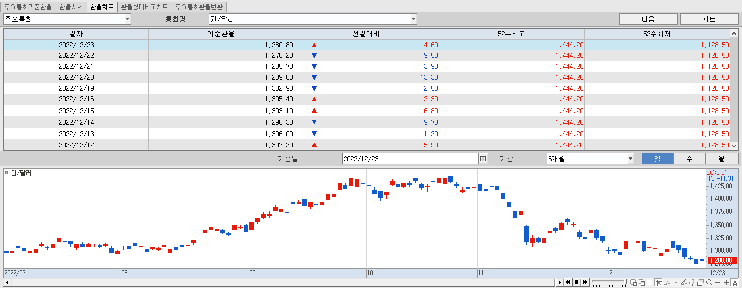Click the chart stop square button
The image size is (742, 288).
coord(577,282)
